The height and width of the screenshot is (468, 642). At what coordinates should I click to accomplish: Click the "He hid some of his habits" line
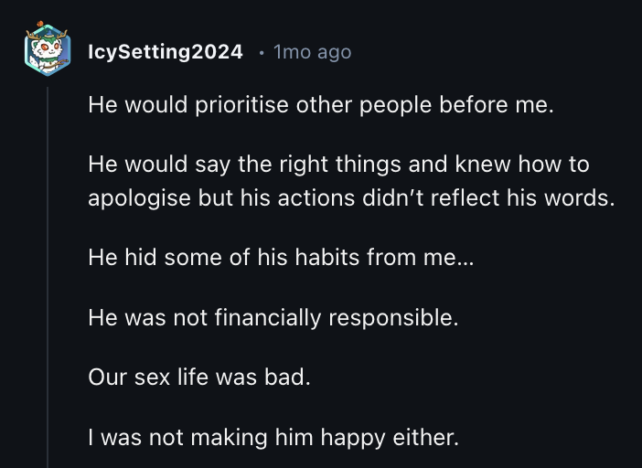[282, 258]
